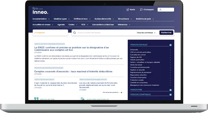Click Voir toutes les actualités link
This screenshot has width=208, height=113.
[112, 92]
